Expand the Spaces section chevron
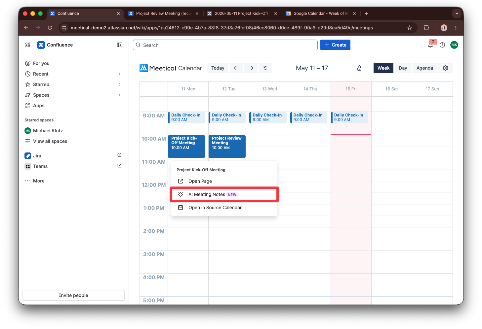This screenshot has width=482, height=329. [119, 95]
